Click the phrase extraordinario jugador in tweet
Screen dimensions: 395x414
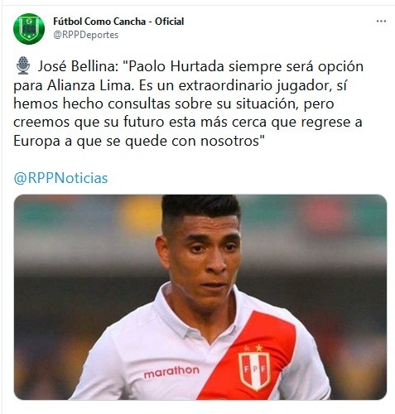coord(254,86)
